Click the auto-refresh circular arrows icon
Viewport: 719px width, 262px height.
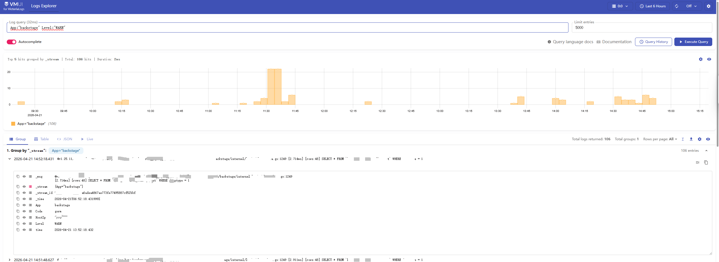[x=677, y=6]
